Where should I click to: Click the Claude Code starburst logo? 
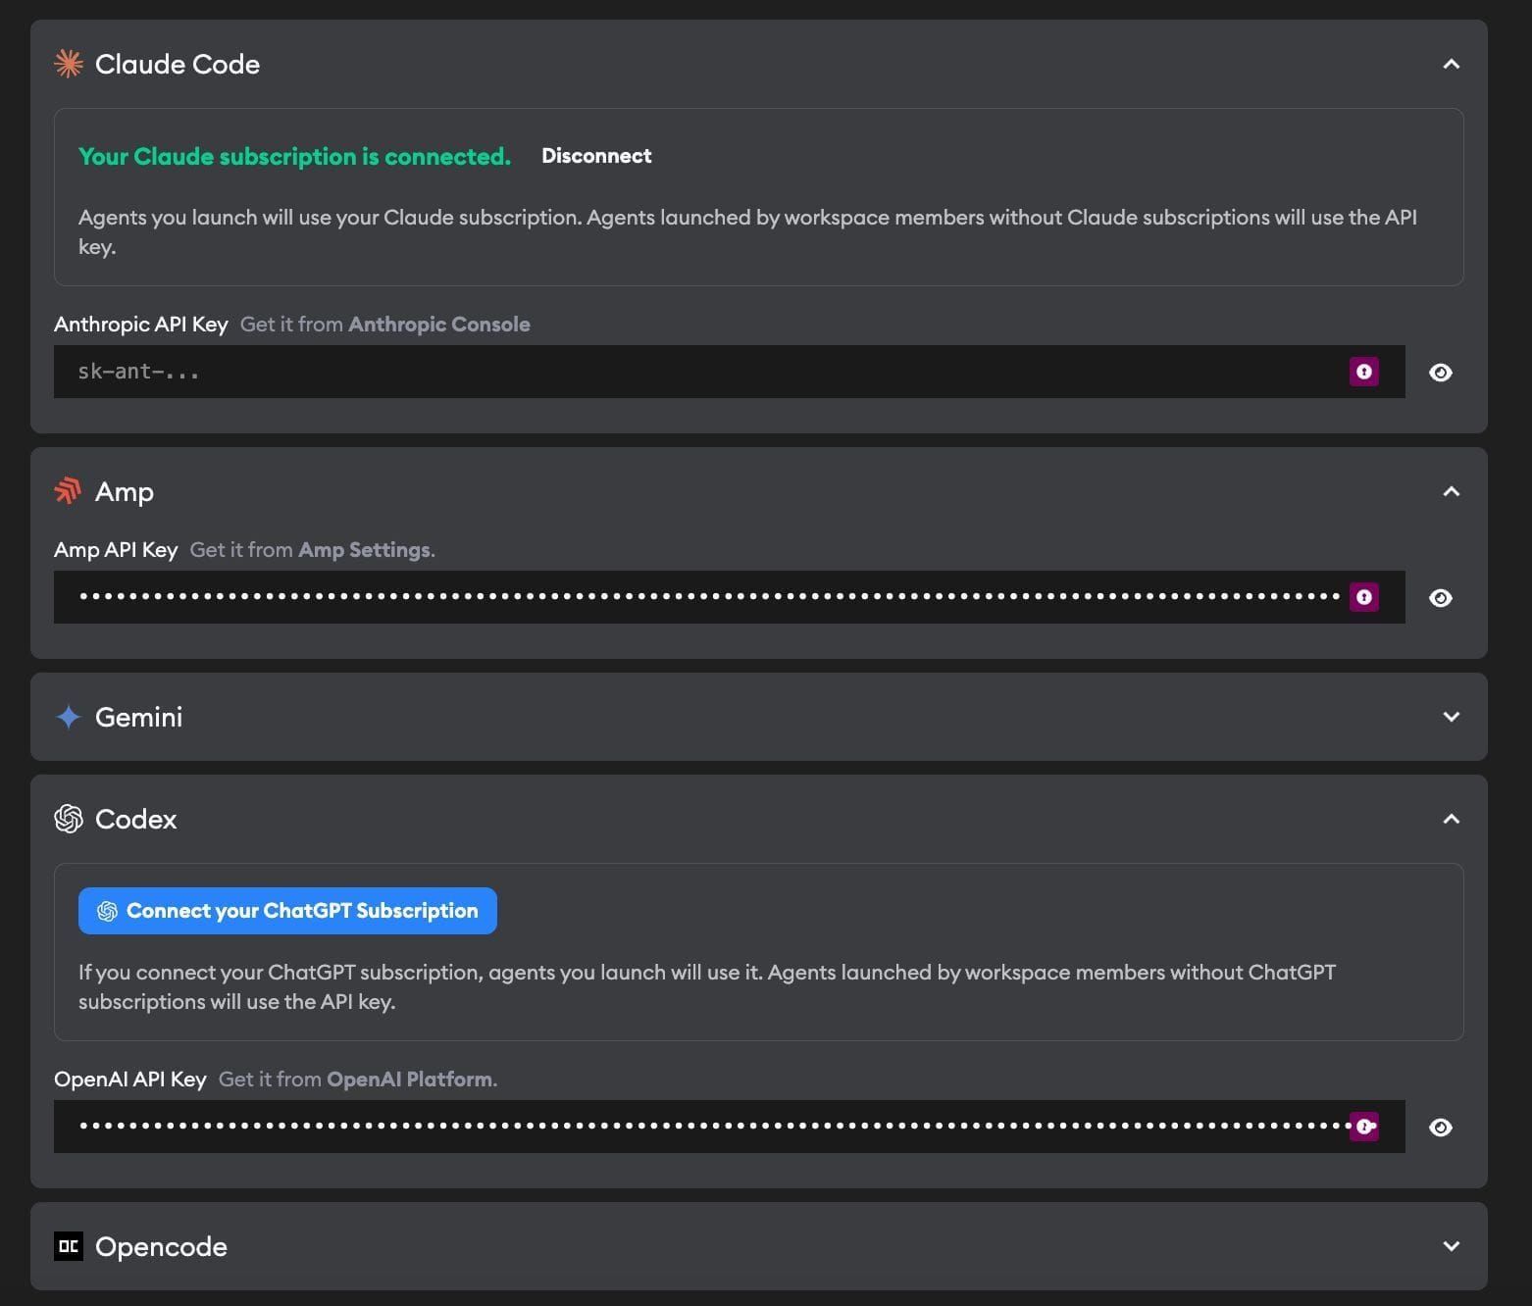pos(69,64)
